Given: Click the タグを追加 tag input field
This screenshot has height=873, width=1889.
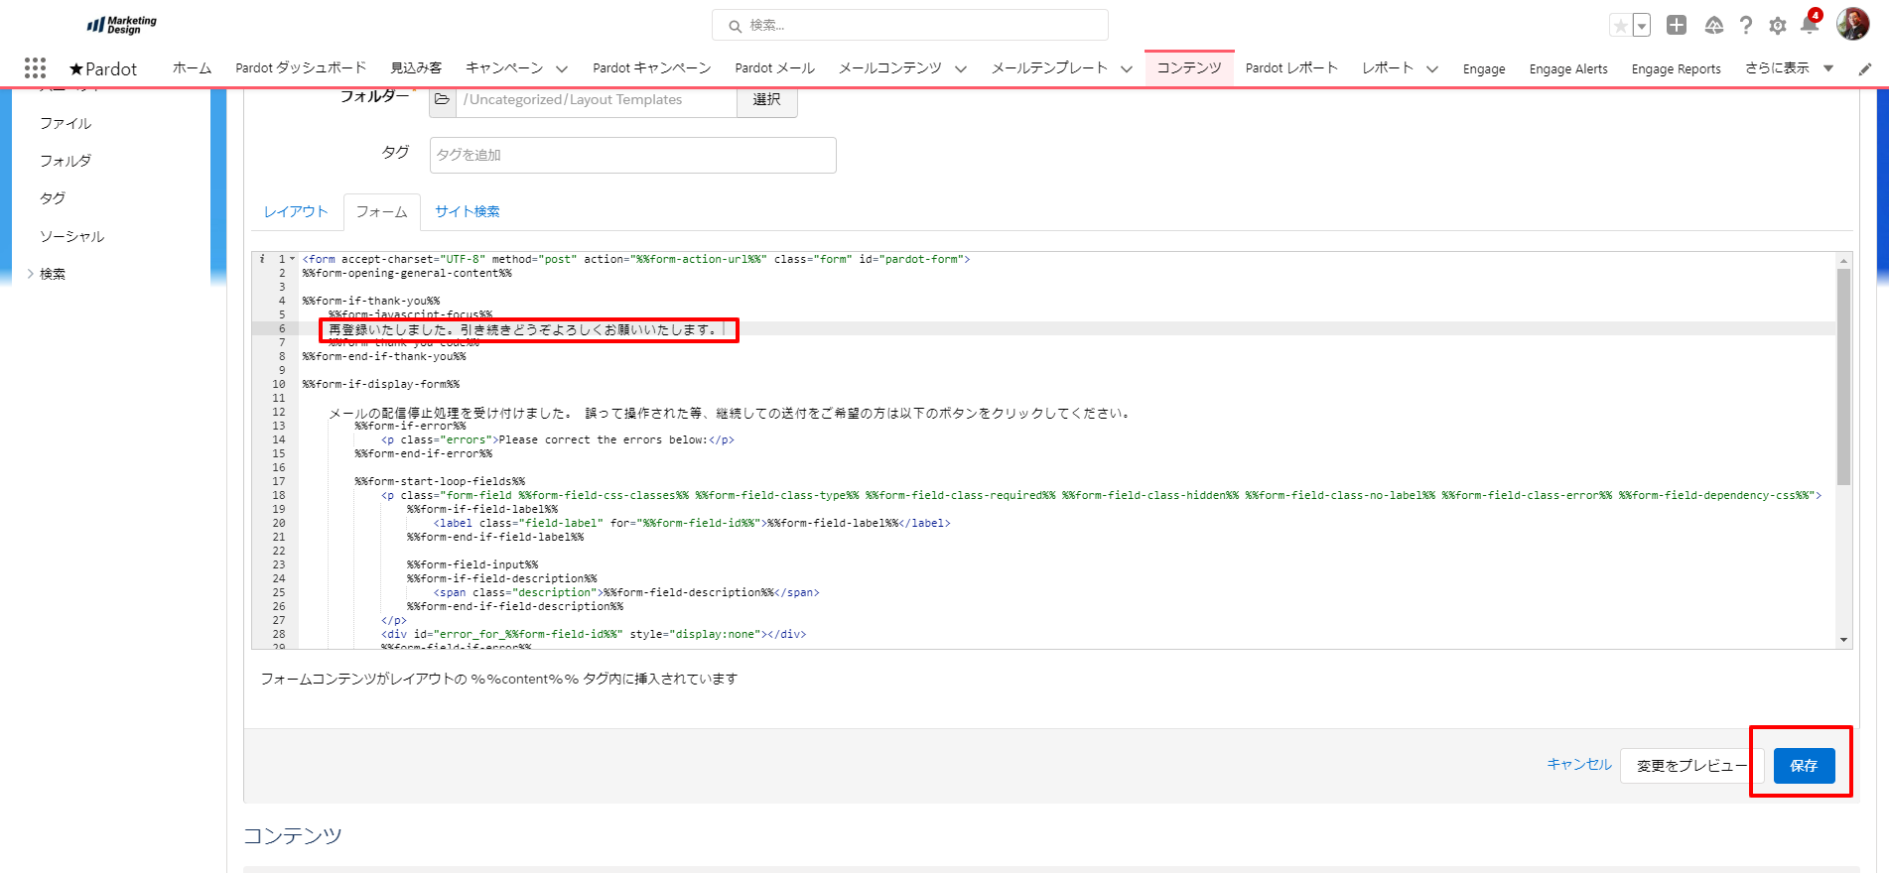Looking at the screenshot, I should [x=632, y=155].
